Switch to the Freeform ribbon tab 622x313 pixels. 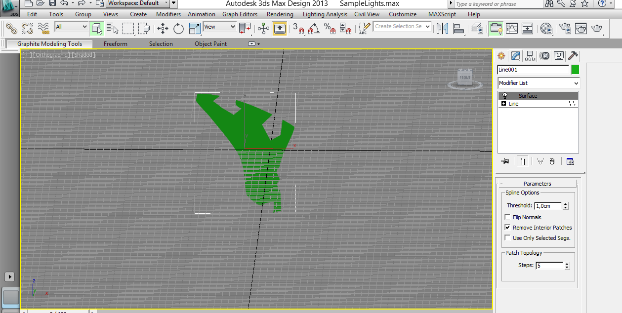coord(115,44)
